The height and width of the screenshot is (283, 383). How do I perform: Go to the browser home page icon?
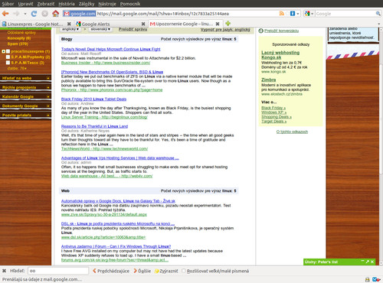55,14
